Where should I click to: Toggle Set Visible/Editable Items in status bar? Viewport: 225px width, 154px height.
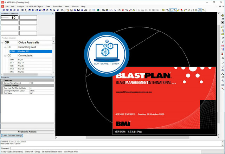click(52, 152)
